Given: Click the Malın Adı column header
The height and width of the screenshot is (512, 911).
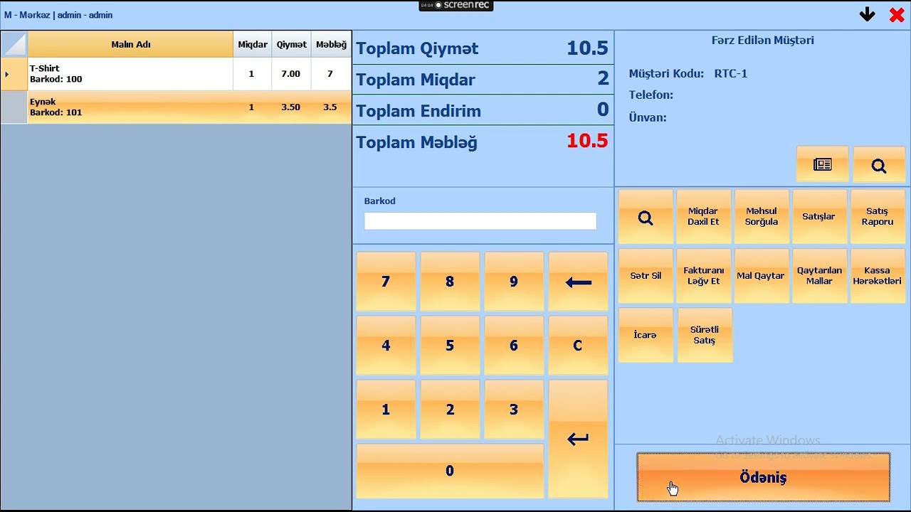Looking at the screenshot, I should (x=131, y=44).
